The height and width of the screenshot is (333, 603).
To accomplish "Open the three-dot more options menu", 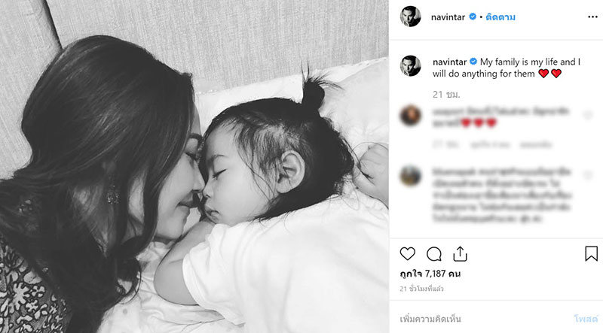I will tap(592, 17).
